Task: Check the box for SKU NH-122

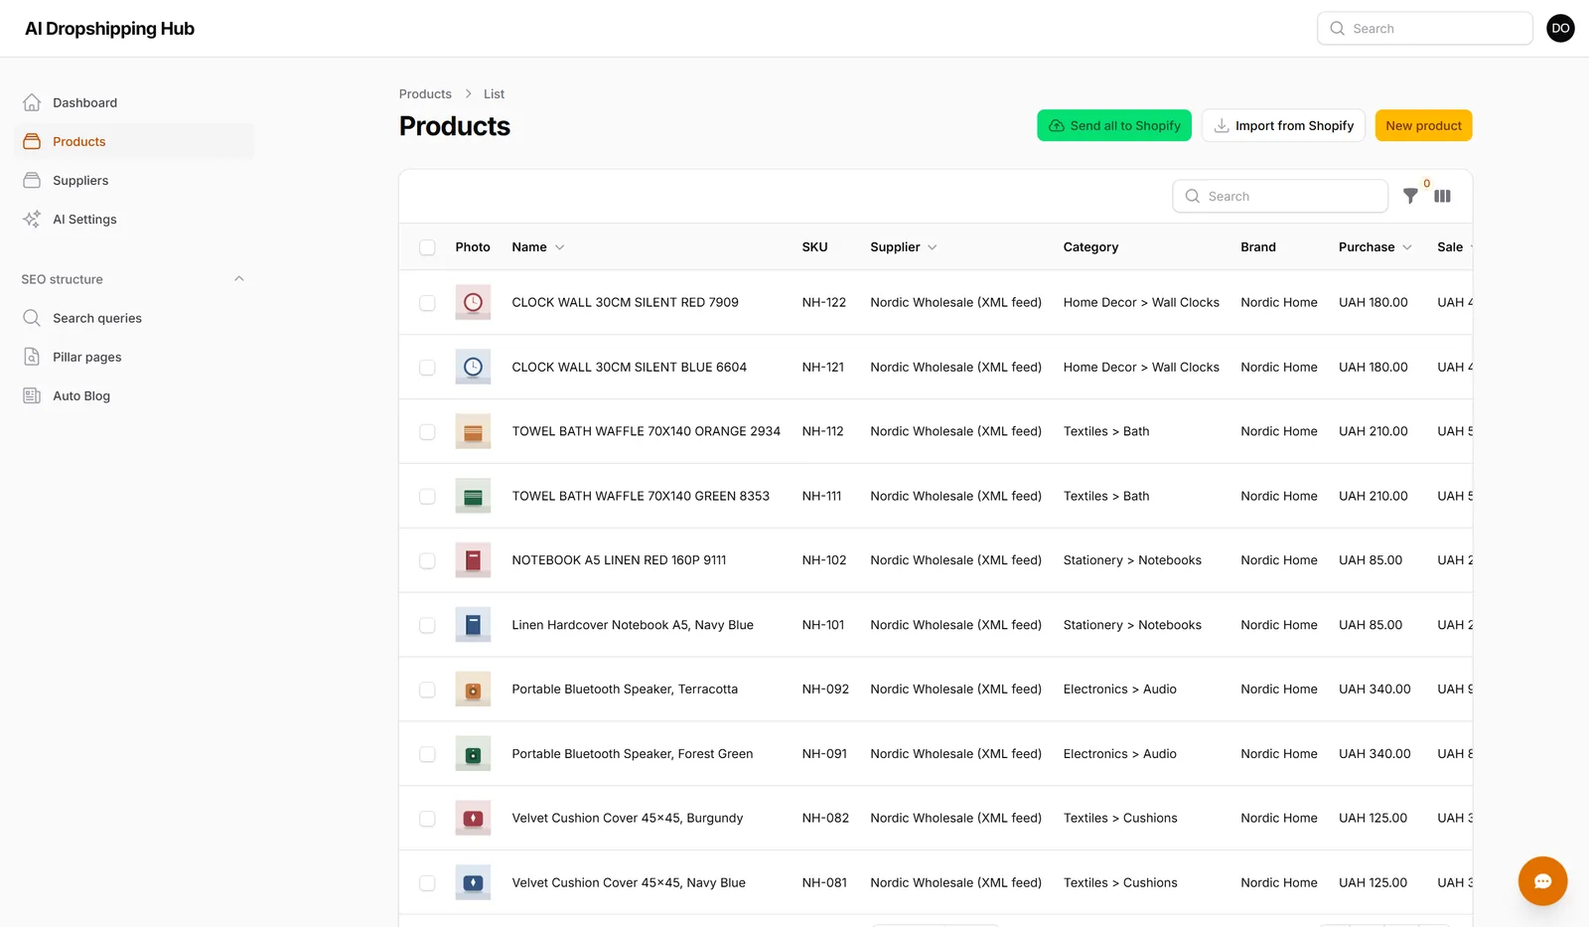Action: (427, 303)
